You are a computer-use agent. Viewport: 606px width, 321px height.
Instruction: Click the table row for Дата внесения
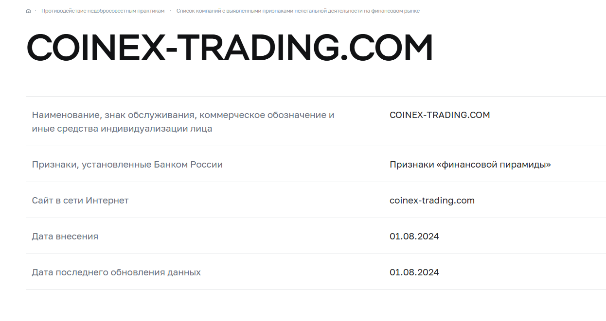pyautogui.click(x=302, y=236)
